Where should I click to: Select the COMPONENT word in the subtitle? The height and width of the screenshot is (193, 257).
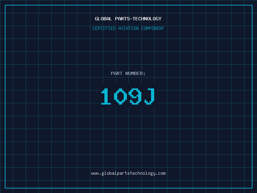coord(153,28)
